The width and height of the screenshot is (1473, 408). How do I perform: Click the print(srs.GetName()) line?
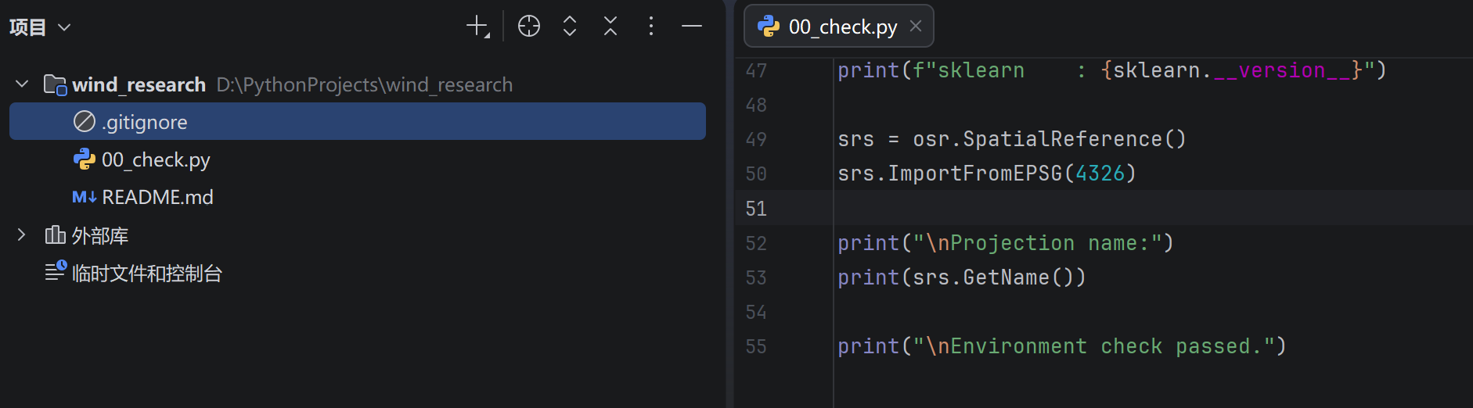point(962,277)
